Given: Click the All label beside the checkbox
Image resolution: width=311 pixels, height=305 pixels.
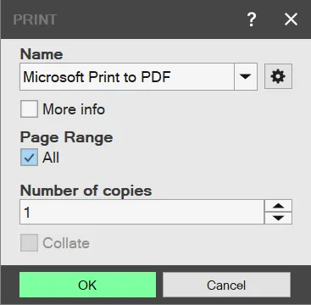Looking at the screenshot, I should (x=51, y=158).
